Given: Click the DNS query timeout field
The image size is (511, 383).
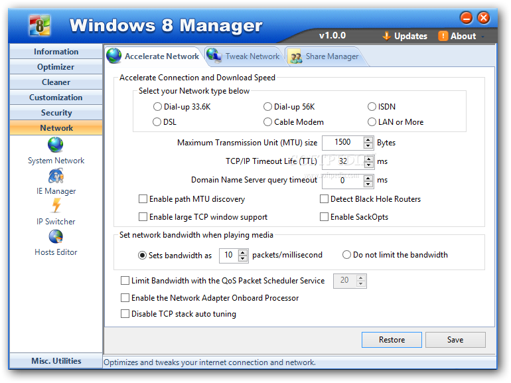Looking at the screenshot, I should [x=343, y=181].
